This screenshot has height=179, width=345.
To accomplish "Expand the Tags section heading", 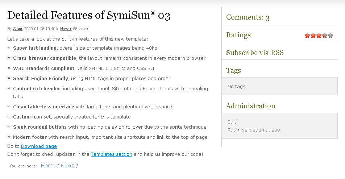I will tap(233, 70).
